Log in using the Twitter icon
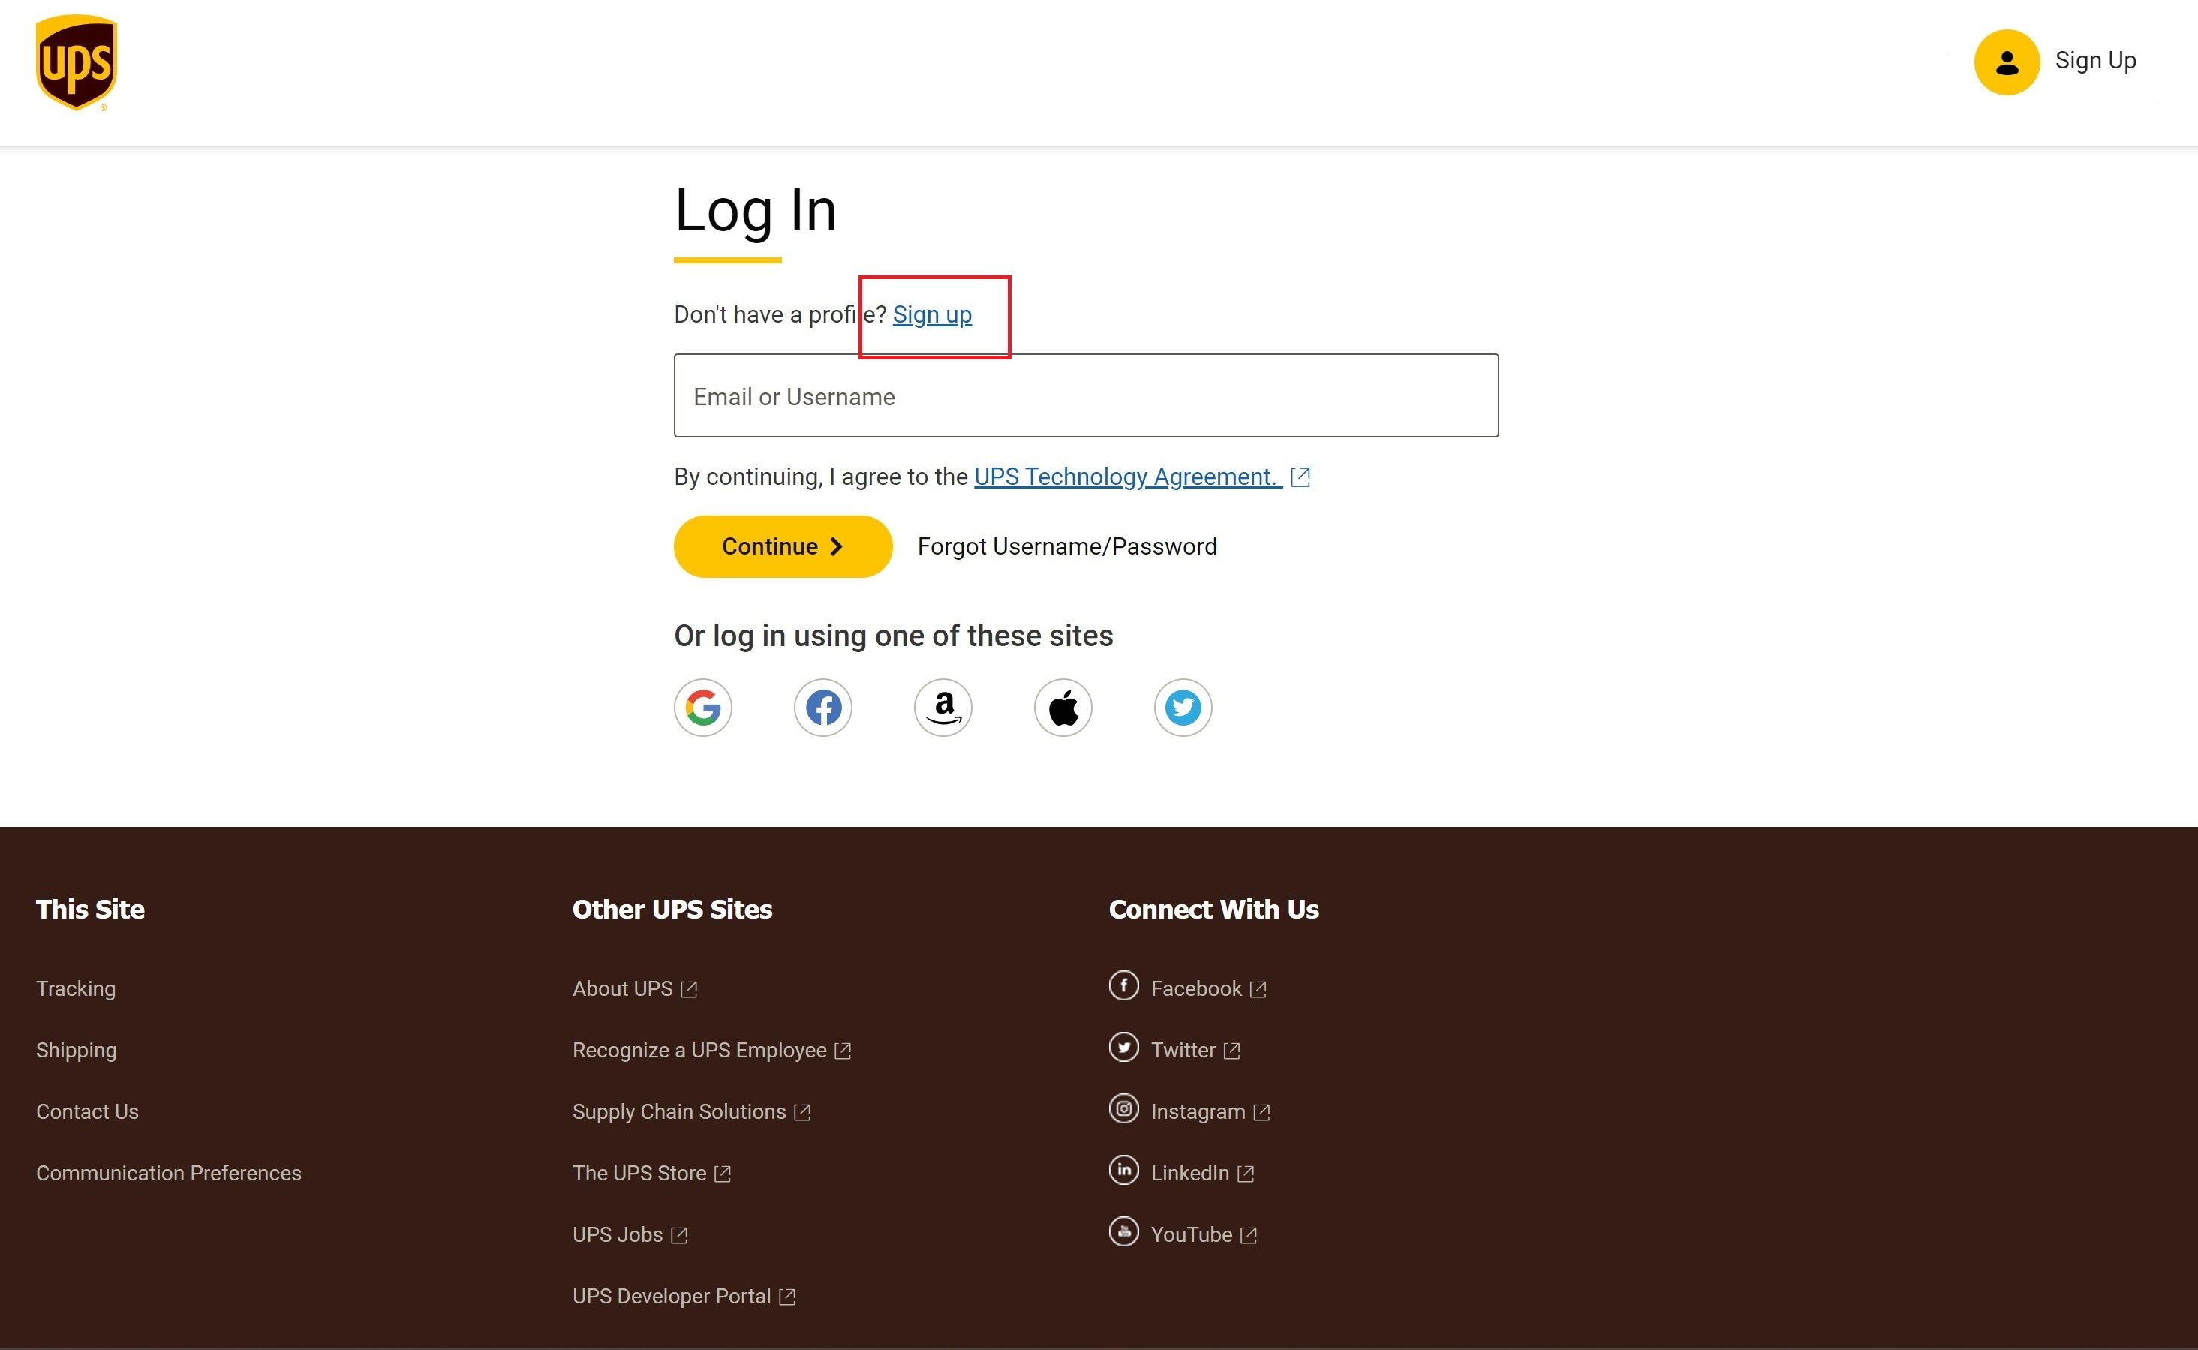The height and width of the screenshot is (1350, 2198). click(x=1183, y=707)
